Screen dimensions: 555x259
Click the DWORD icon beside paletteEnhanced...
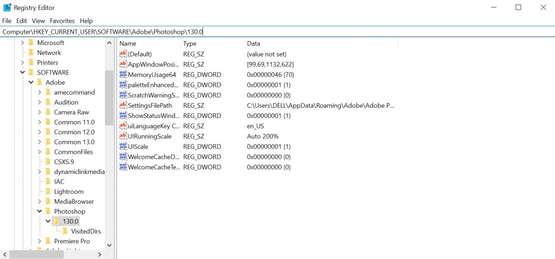pos(123,85)
